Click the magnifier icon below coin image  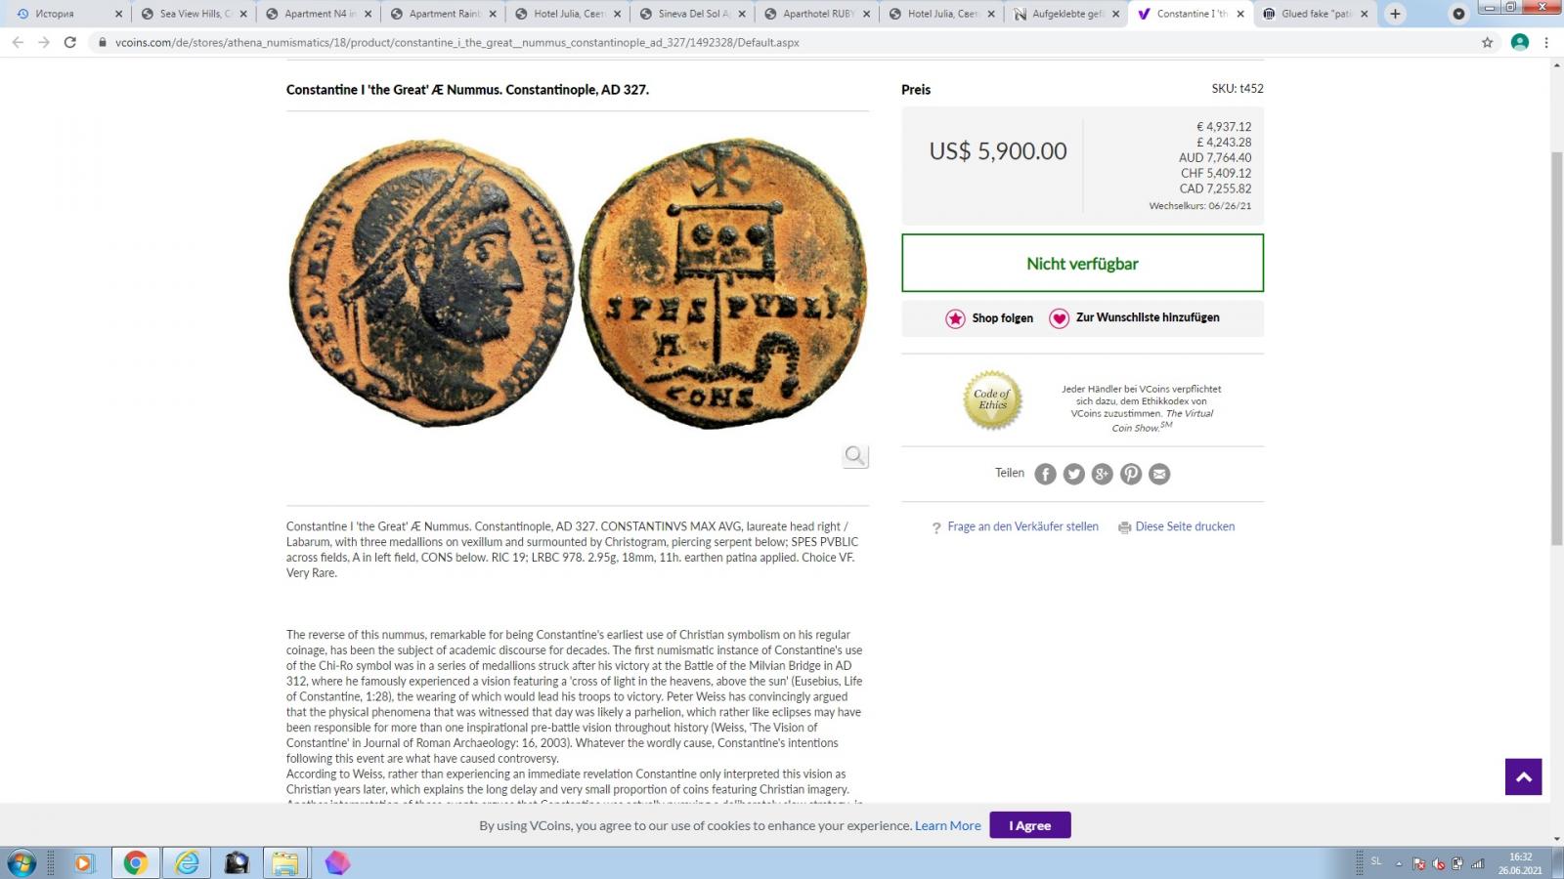855,456
